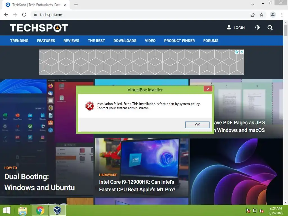Open the TechSpot search icon
288x216 pixels.
270,28
